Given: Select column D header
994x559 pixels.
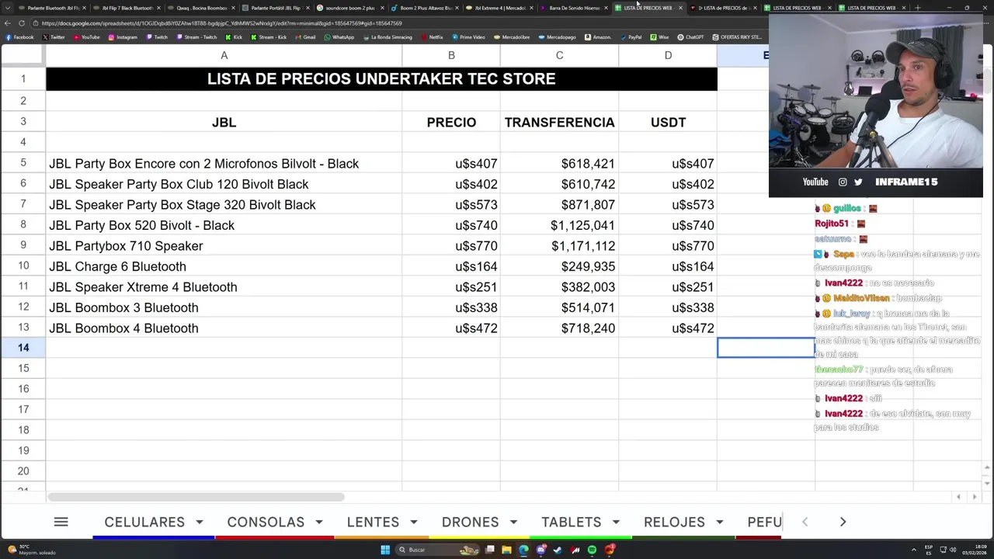Looking at the screenshot, I should (x=668, y=55).
